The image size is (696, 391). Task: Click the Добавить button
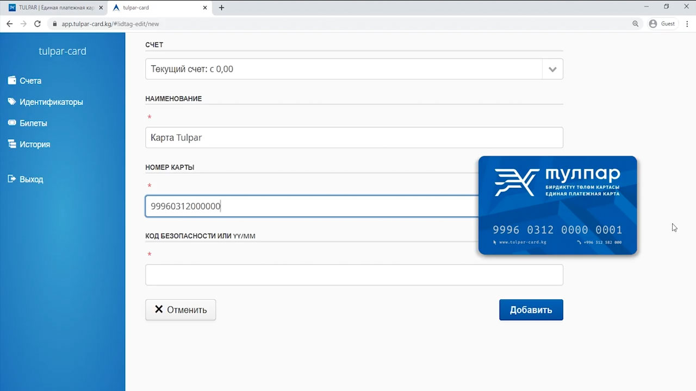pos(531,310)
